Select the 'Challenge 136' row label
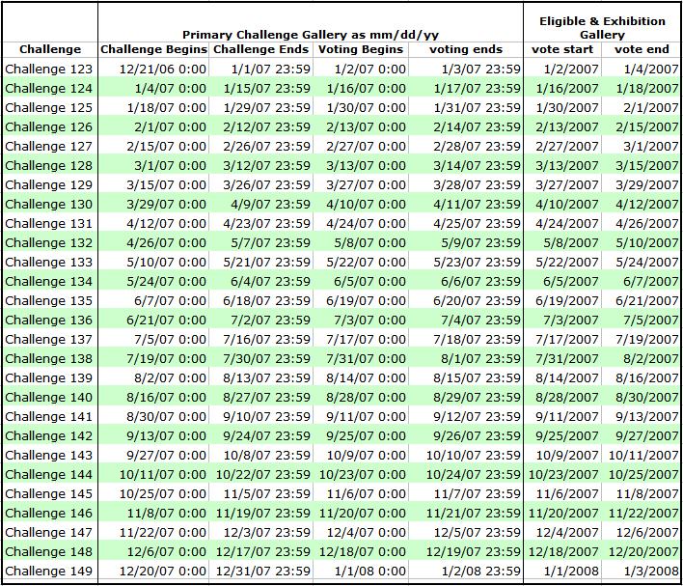The height and width of the screenshot is (586, 683). pos(49,321)
